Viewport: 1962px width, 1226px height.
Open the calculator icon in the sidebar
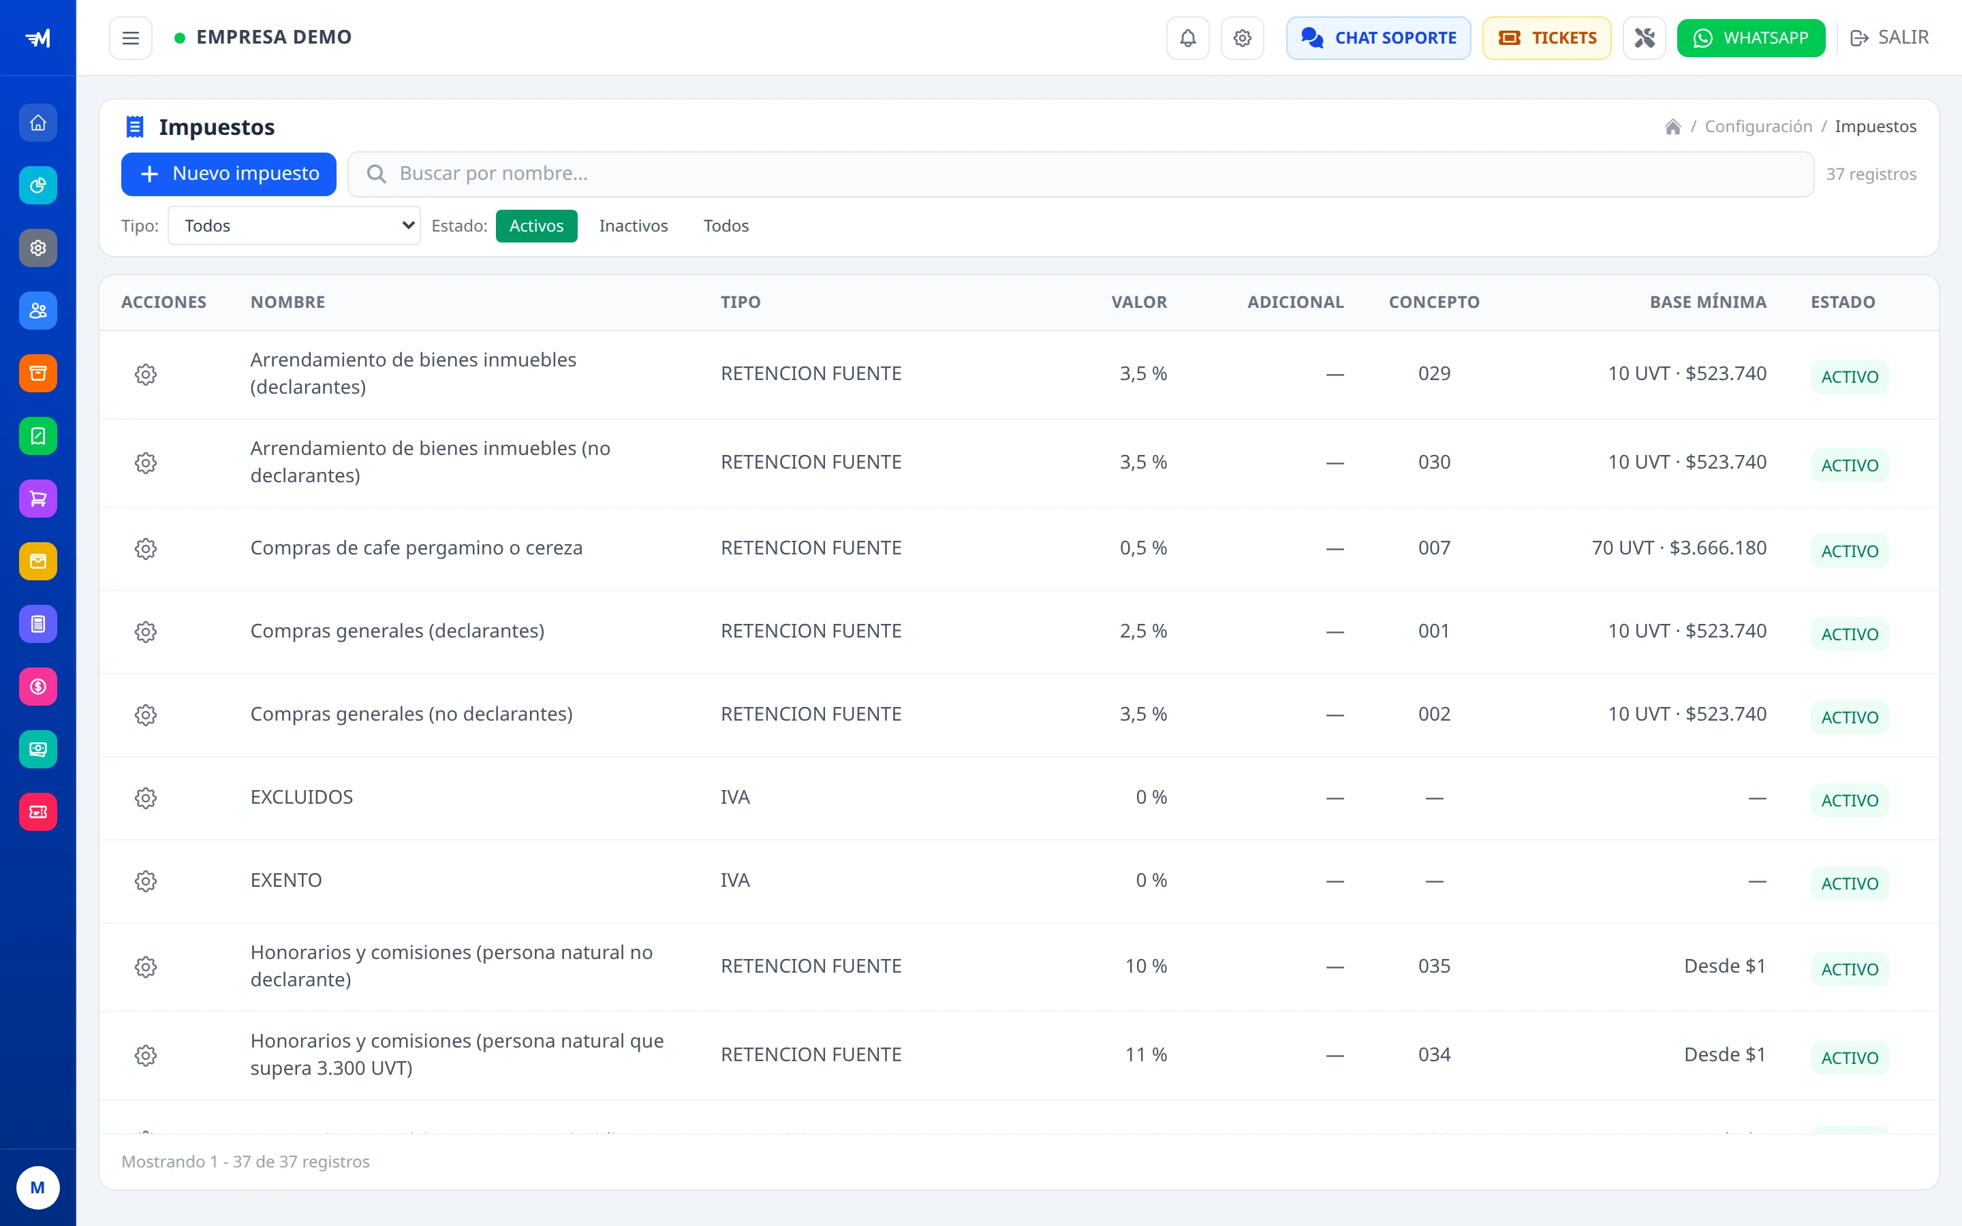(x=38, y=623)
